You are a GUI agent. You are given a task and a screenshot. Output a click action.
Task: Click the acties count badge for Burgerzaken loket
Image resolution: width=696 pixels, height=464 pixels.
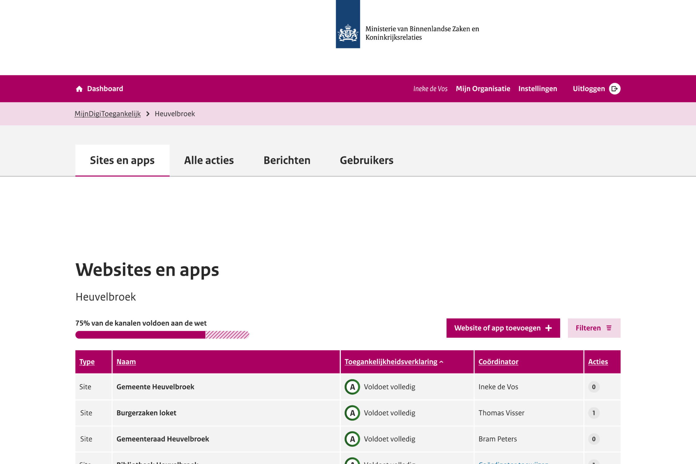(594, 413)
